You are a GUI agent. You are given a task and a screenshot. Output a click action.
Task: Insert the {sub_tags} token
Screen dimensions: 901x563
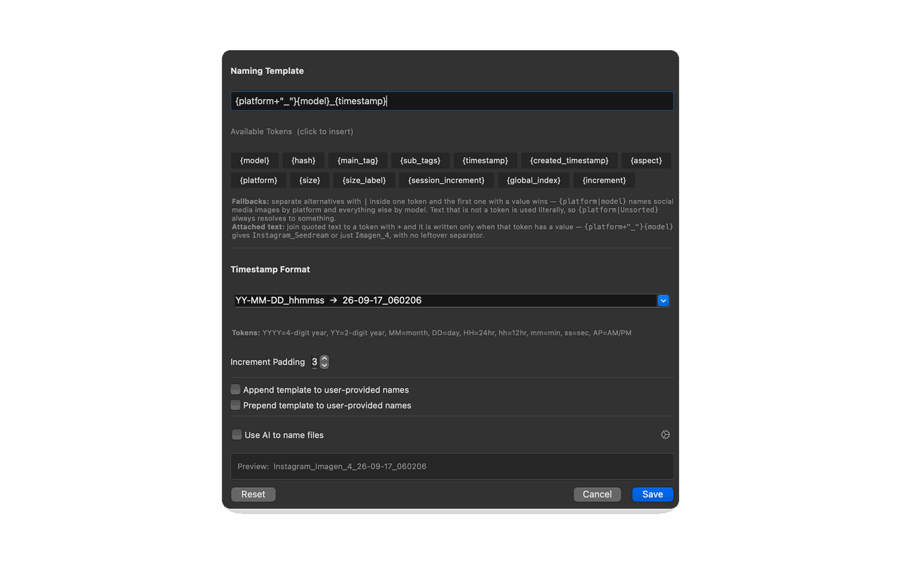point(420,160)
